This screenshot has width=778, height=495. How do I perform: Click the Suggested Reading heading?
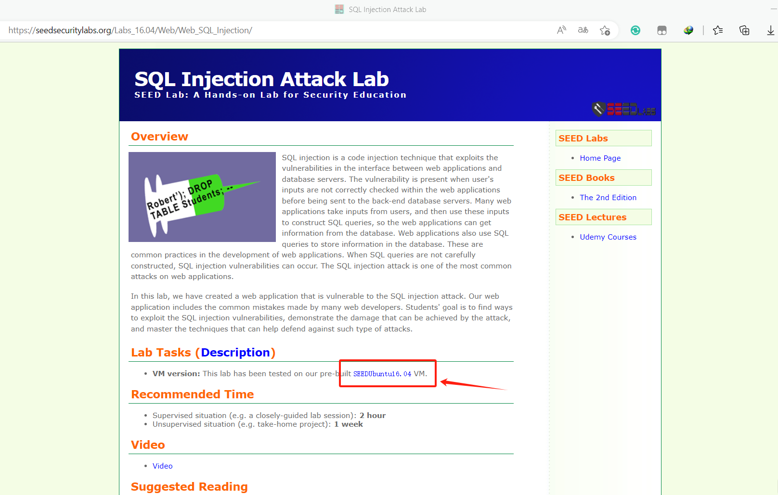[x=189, y=487]
